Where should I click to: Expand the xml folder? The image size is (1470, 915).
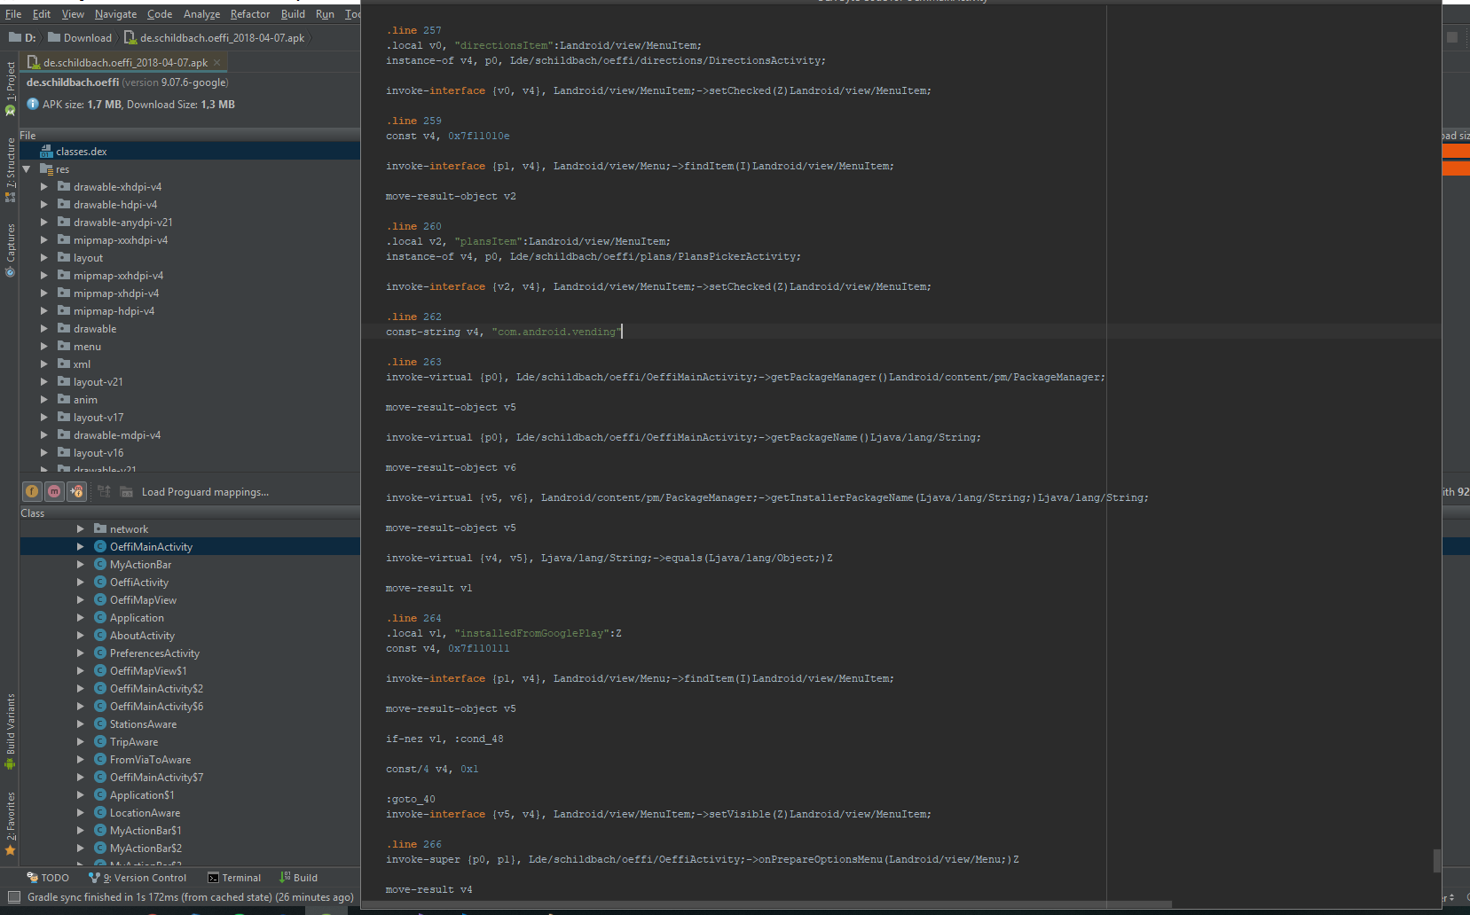44,364
